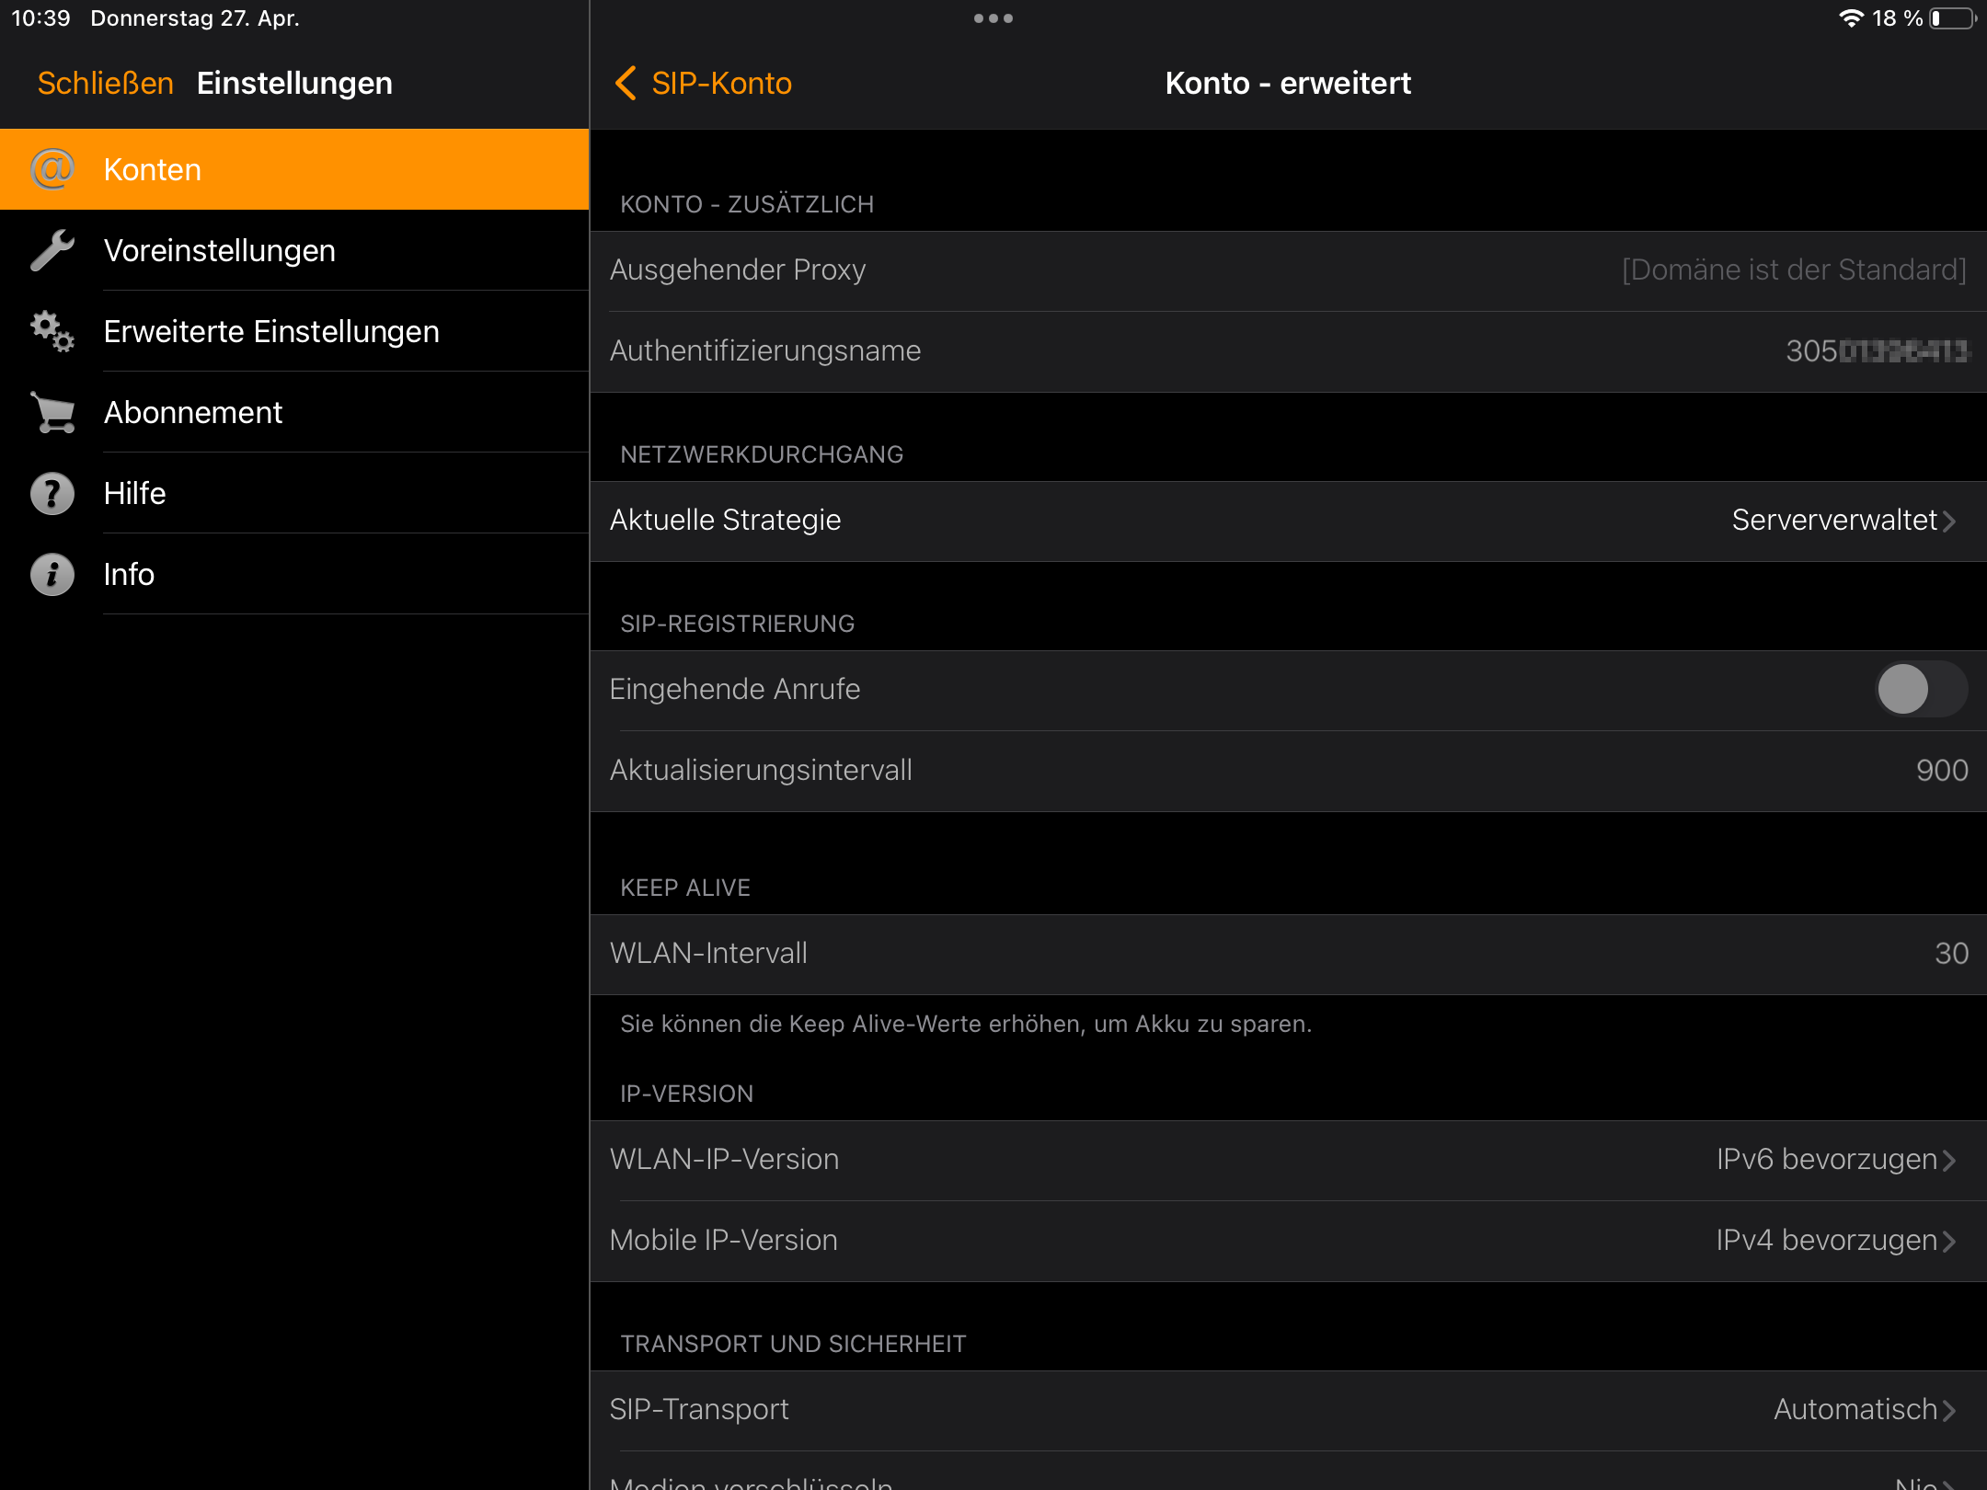Tap the question mark Hilfe icon
Image resolution: width=1987 pixels, height=1490 pixels.
pyautogui.click(x=52, y=493)
